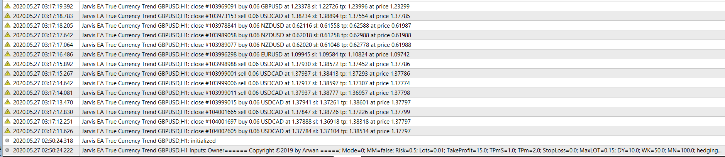Select the close #103989058 NZDUSD log message
The image size is (725, 157).
coord(246,35)
